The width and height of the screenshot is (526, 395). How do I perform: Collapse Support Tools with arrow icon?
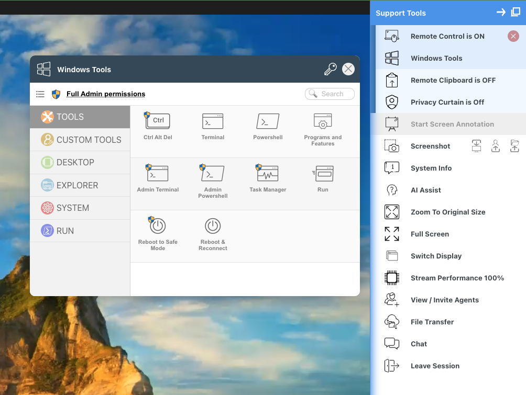pos(501,12)
